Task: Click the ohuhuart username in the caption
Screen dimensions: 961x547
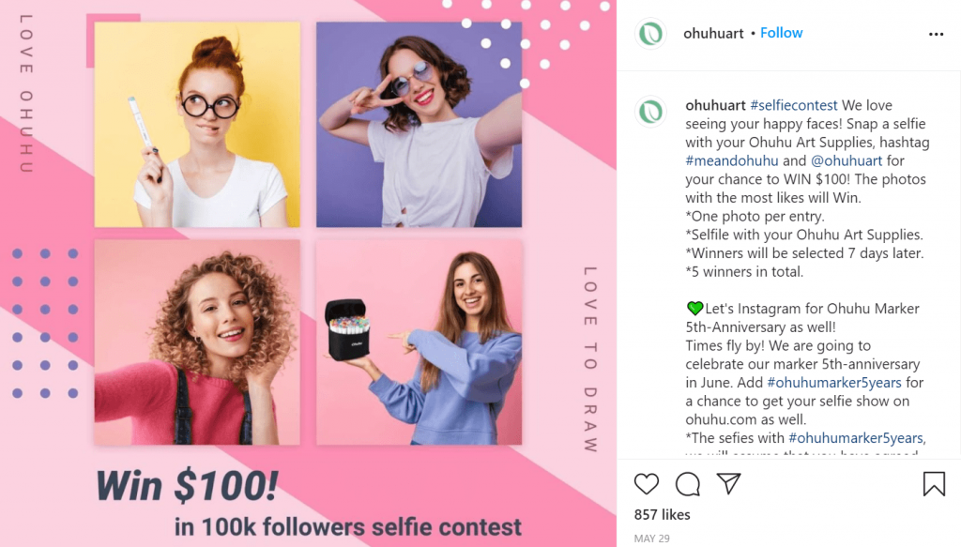Action: (715, 105)
